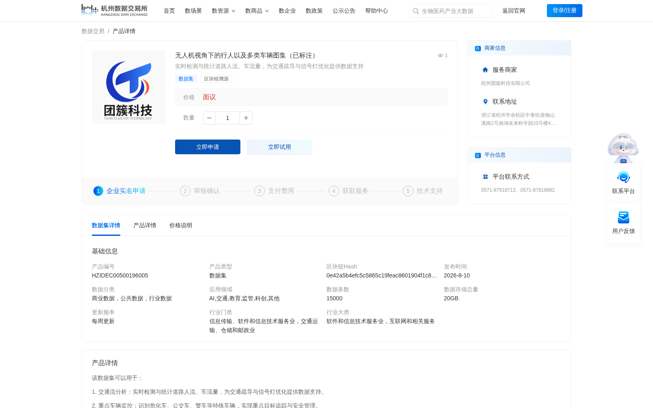The height and width of the screenshot is (408, 653).
Task: Expand the 数商品 dropdown menu
Action: coord(257,11)
